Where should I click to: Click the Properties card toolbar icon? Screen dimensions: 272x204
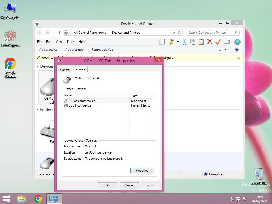click(x=227, y=42)
